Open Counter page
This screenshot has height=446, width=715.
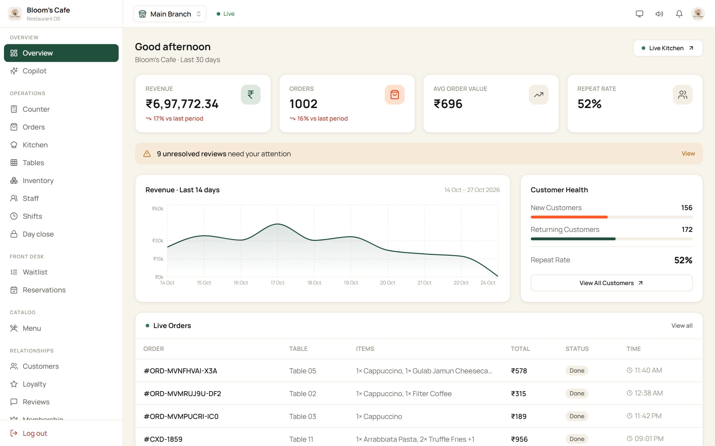click(x=61, y=109)
